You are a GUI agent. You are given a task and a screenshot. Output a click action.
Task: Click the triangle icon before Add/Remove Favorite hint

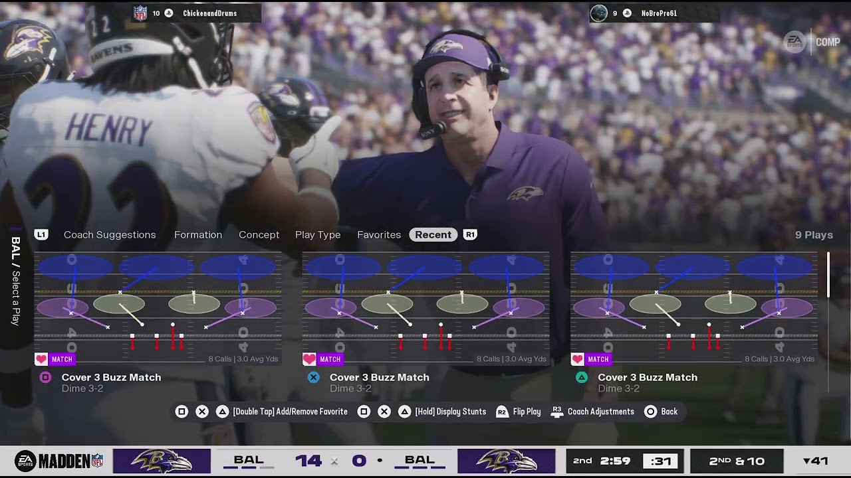[223, 412]
